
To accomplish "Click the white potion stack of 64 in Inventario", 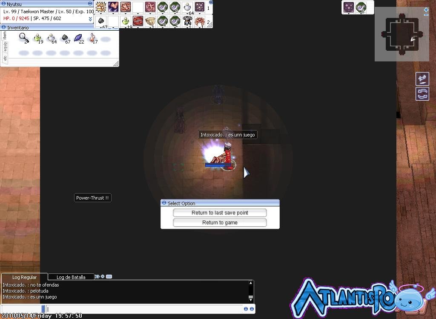I will coord(51,38).
